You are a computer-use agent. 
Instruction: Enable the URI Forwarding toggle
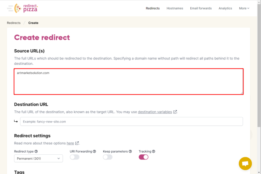pos(74,157)
